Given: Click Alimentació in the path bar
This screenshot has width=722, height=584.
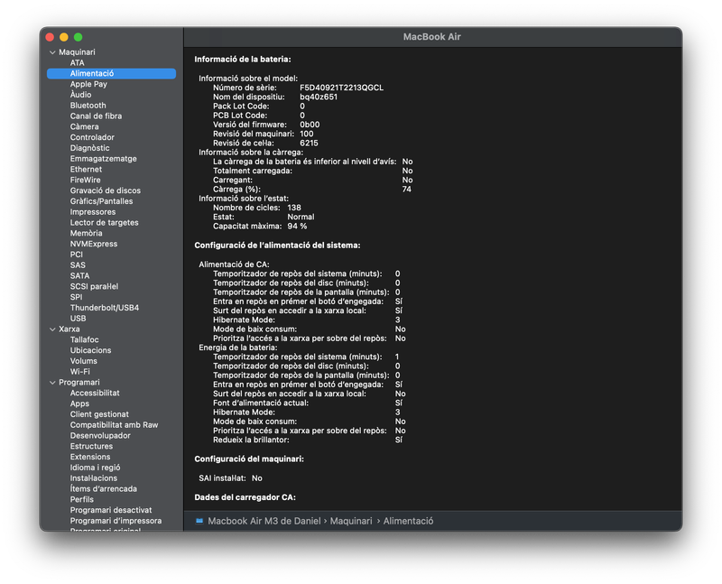Looking at the screenshot, I should pos(409,521).
